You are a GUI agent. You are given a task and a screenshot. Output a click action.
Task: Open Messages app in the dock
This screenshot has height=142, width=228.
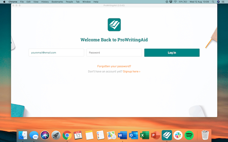[x=34, y=135]
